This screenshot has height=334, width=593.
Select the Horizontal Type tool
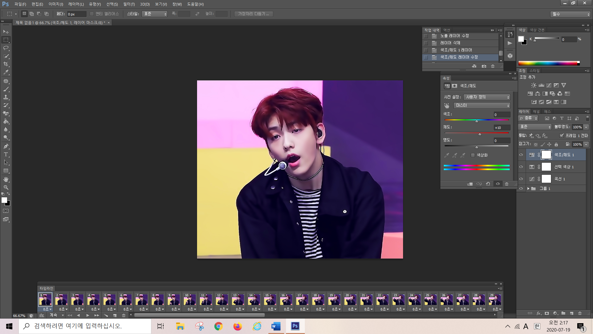click(6, 154)
